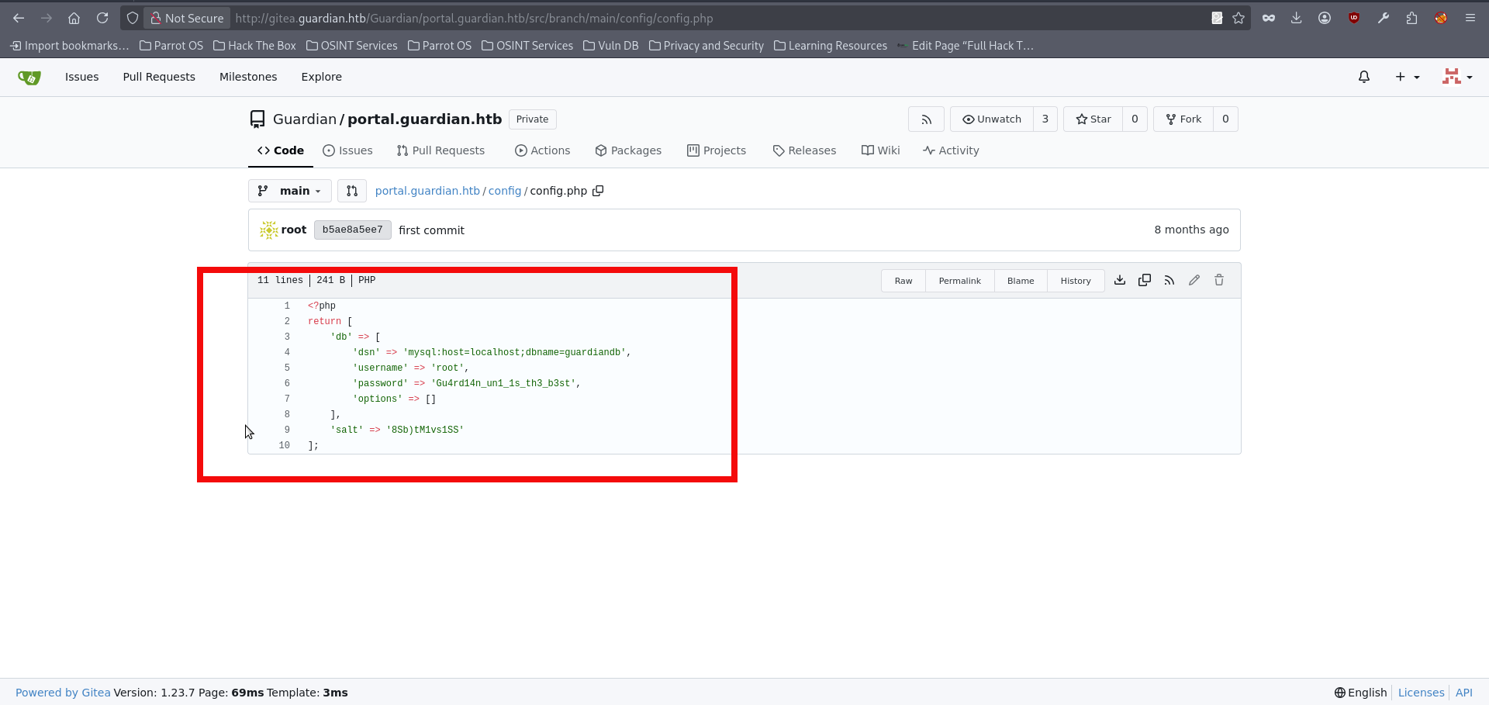
Task: Toggle Unwatch for this repository
Action: (x=992, y=119)
